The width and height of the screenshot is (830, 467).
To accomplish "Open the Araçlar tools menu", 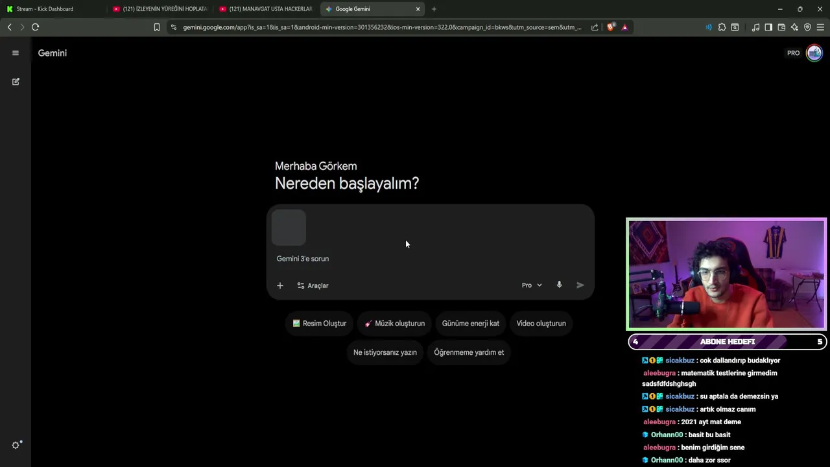I will click(x=313, y=285).
